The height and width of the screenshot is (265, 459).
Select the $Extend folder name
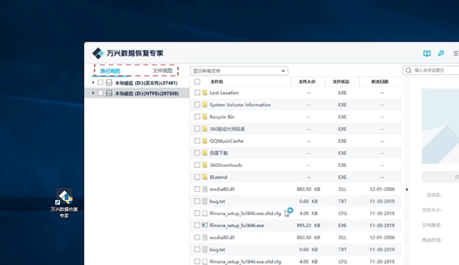218,177
